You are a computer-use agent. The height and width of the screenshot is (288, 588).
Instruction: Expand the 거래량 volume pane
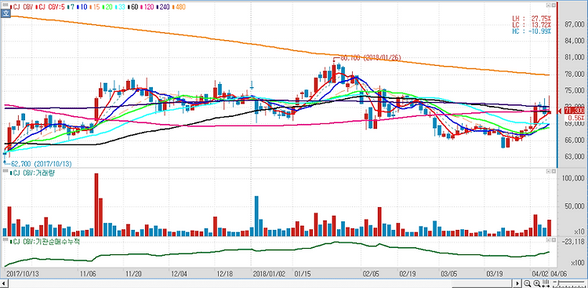pyautogui.click(x=548, y=171)
